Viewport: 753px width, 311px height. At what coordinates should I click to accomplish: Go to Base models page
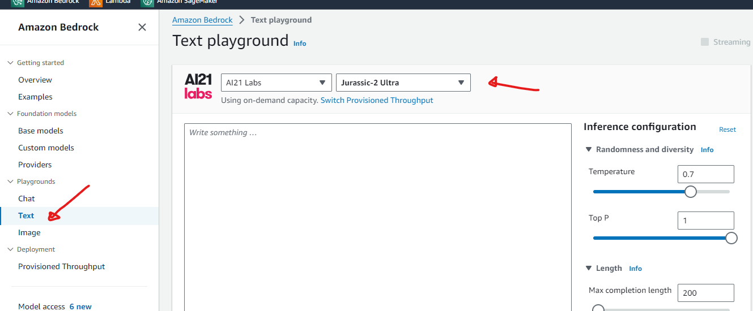(x=41, y=131)
